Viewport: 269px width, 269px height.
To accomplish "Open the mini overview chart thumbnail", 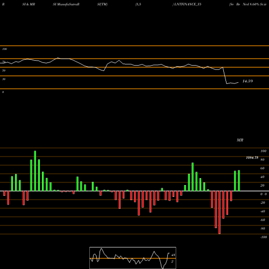I will (x=133, y=258).
